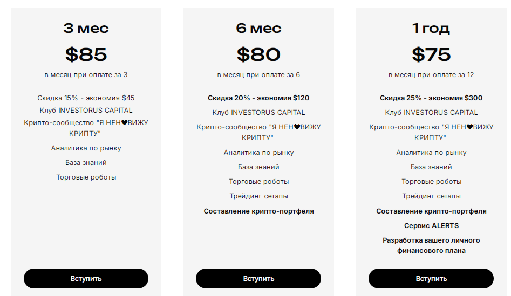Click Скидка 25% - экономия $300 text
This screenshot has height=296, width=511.
tap(431, 98)
